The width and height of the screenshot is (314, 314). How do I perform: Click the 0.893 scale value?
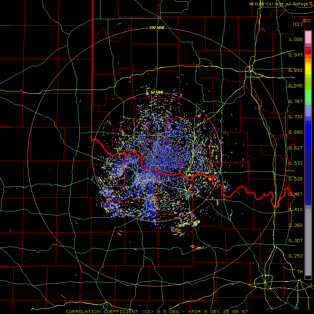296,70
